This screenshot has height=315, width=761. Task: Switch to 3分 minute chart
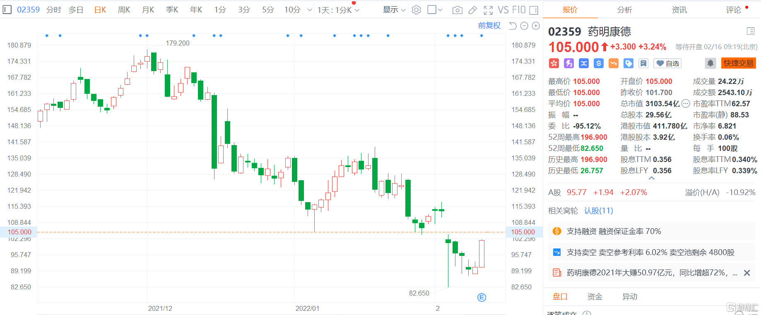pyautogui.click(x=244, y=10)
